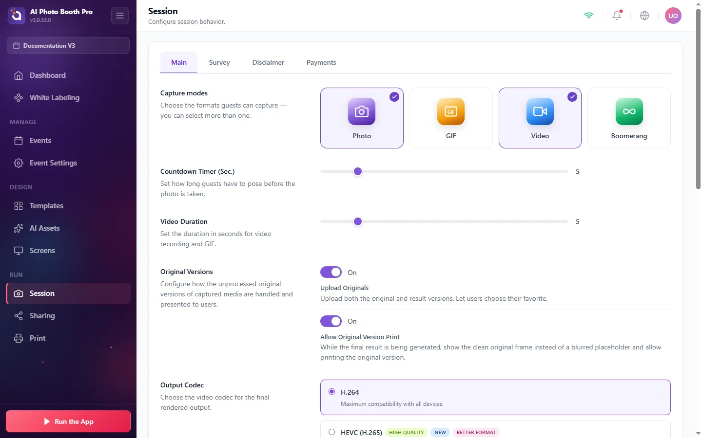This screenshot has height=438, width=702.
Task: Click the v3.0.33.0 version text
Action: pyautogui.click(x=40, y=20)
